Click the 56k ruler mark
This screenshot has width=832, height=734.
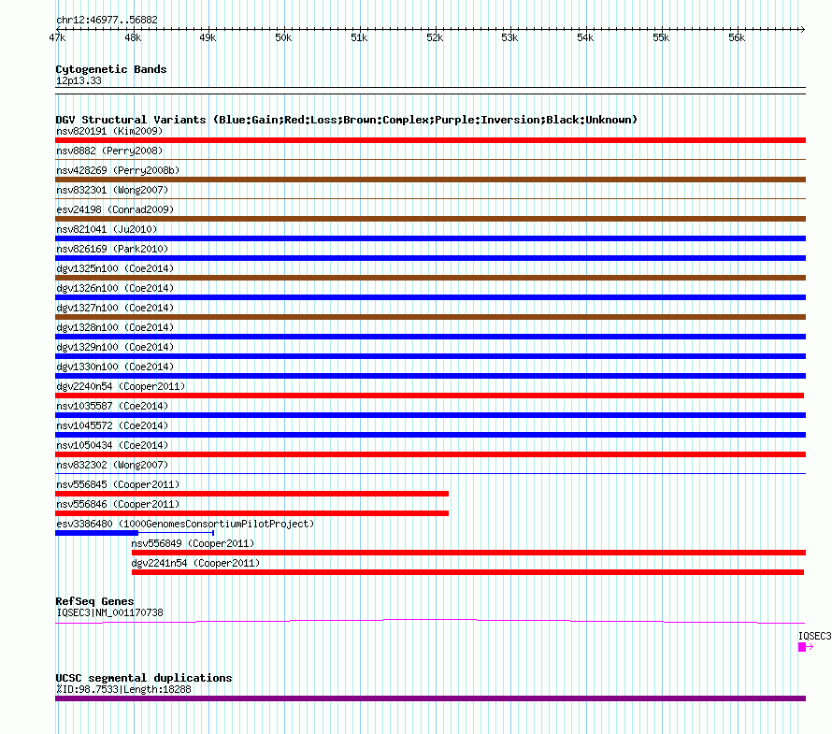click(737, 37)
